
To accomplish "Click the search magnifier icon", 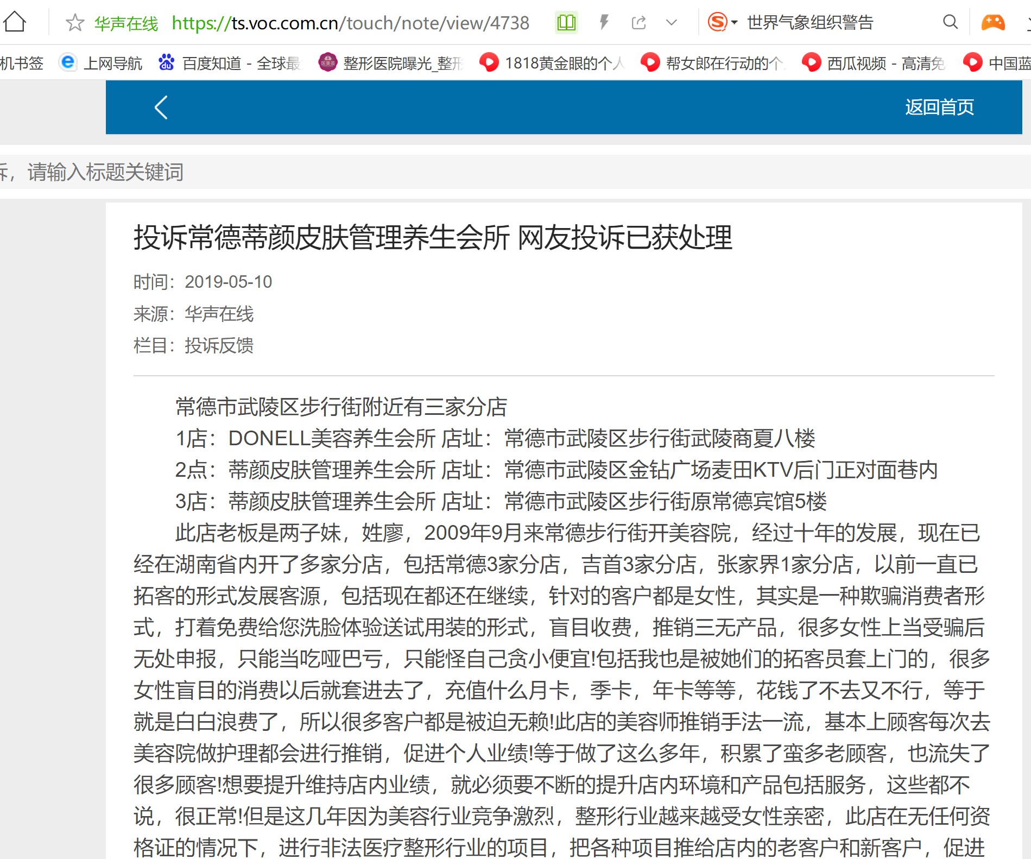I will click(950, 22).
